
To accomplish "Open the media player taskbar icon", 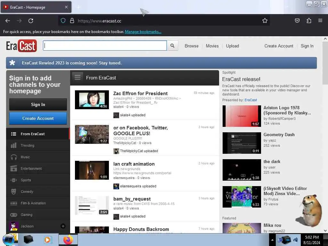I will (x=48, y=240).
